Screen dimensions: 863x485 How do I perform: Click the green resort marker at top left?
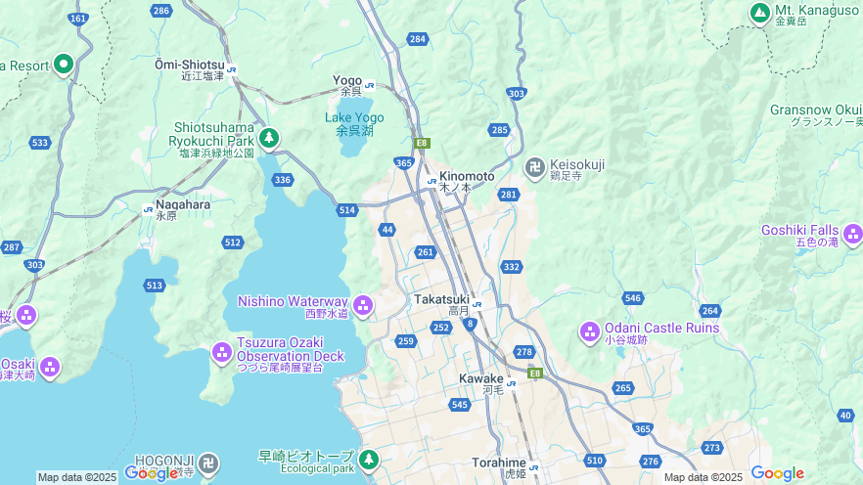coord(64,65)
